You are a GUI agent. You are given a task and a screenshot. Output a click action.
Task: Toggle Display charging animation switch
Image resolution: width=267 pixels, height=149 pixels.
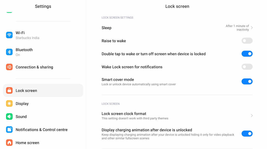tap(247, 134)
